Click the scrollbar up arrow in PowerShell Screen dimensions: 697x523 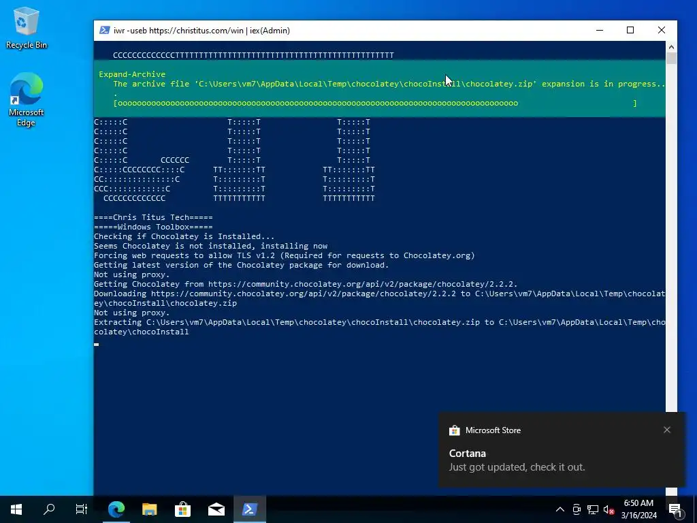(x=671, y=47)
